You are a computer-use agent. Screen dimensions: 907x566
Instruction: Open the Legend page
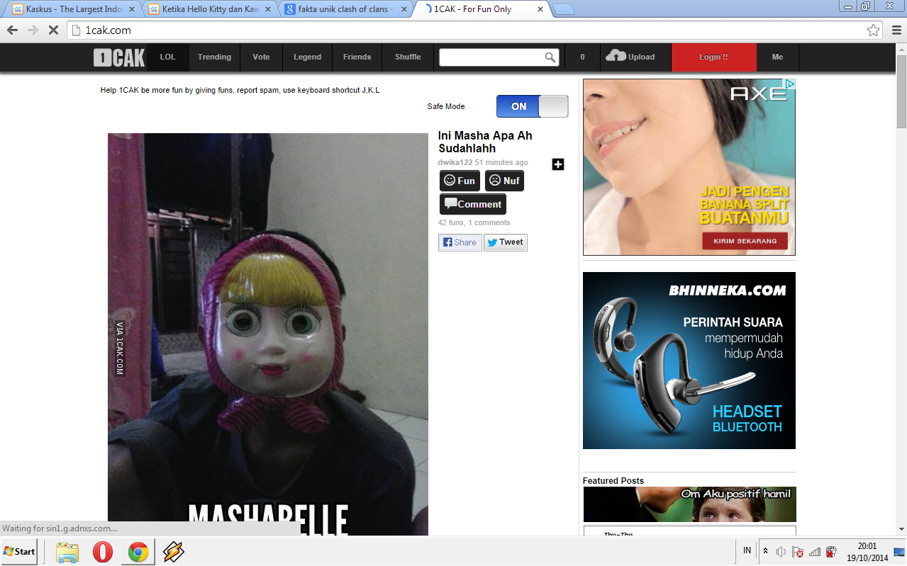(307, 57)
